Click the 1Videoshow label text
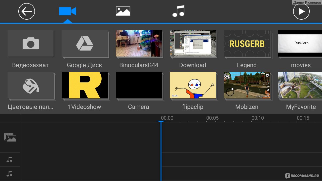This screenshot has width=322, height=181. click(85, 107)
